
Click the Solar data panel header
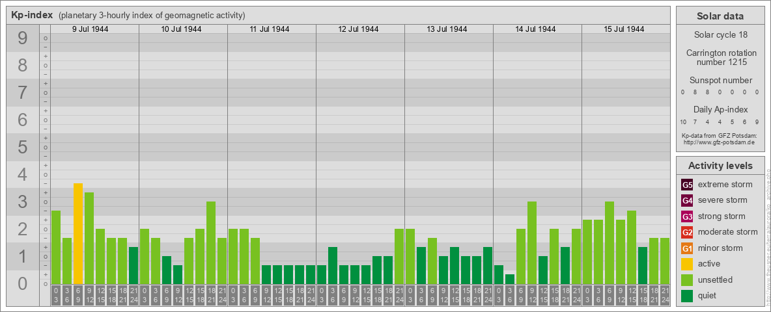pyautogui.click(x=720, y=16)
